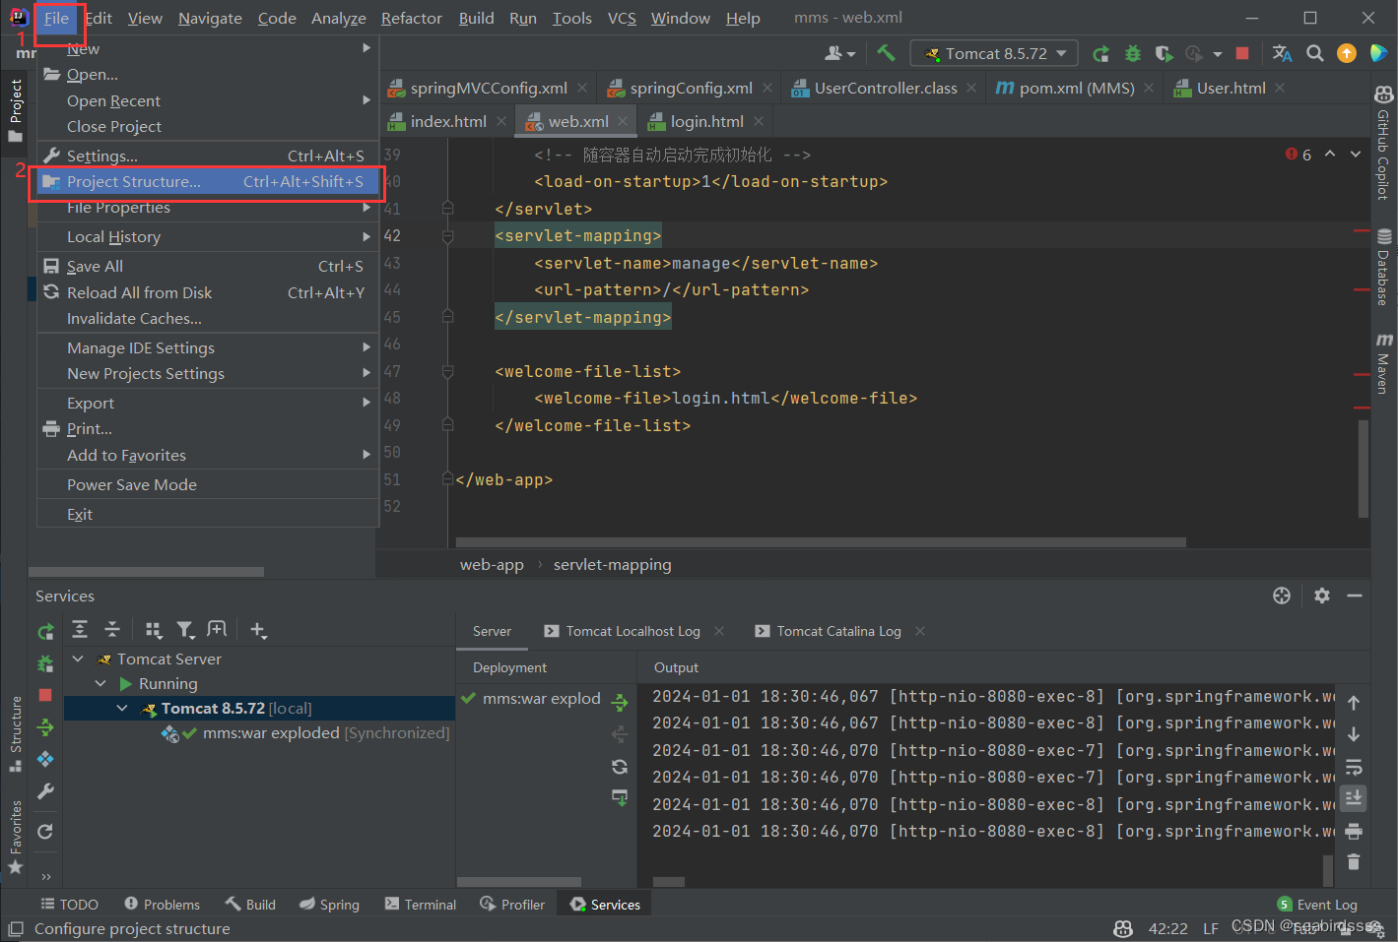Screen dimensions: 1398x942
Task: Hide the Services panel with minus icon
Action: click(x=1355, y=595)
